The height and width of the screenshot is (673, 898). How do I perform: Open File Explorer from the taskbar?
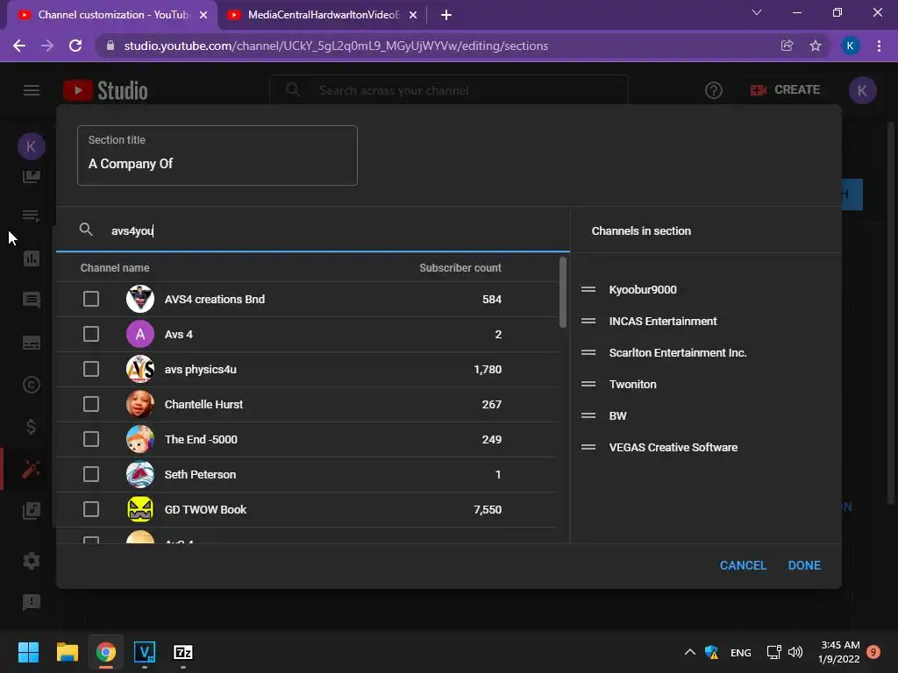coord(67,652)
